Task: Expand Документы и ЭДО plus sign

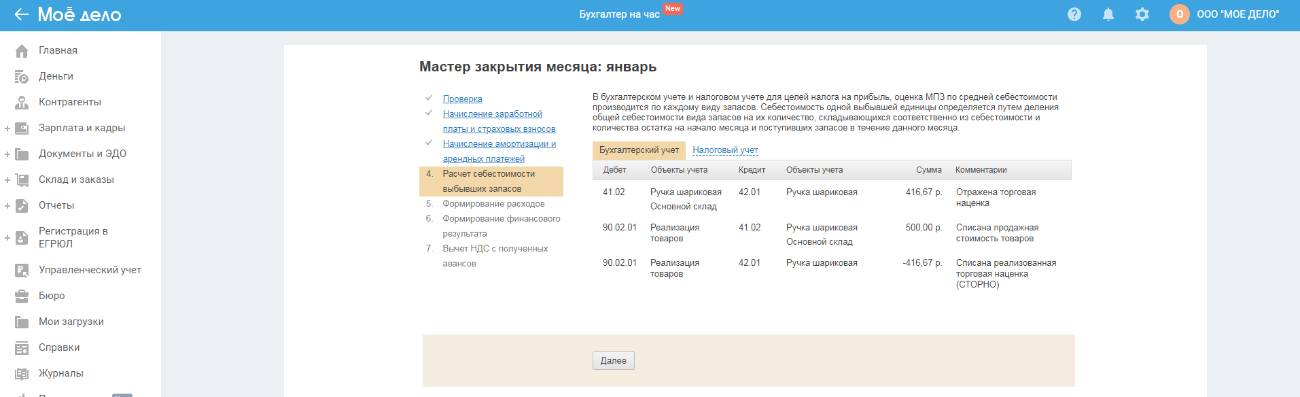Action: 7,154
